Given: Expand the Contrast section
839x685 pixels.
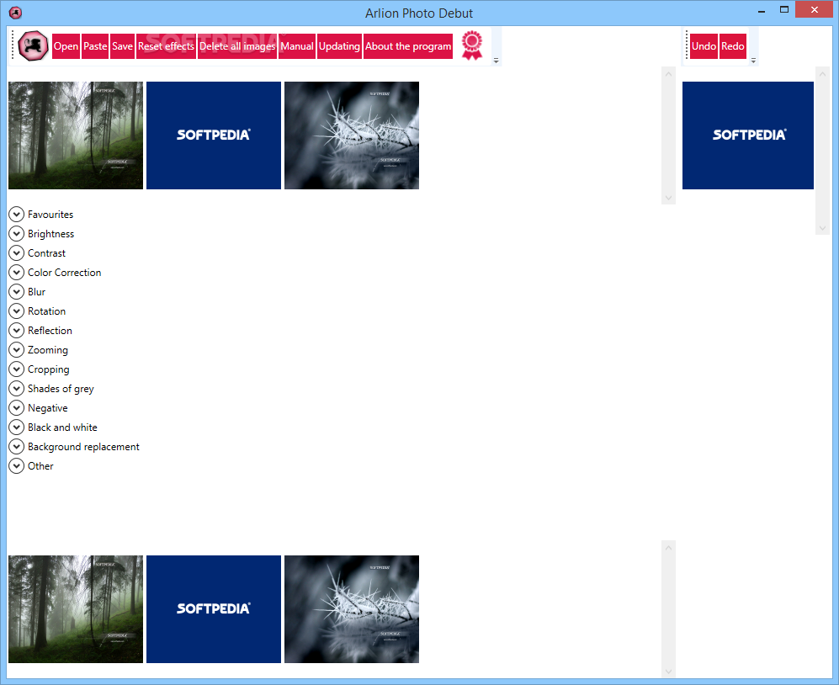Looking at the screenshot, I should tap(17, 252).
